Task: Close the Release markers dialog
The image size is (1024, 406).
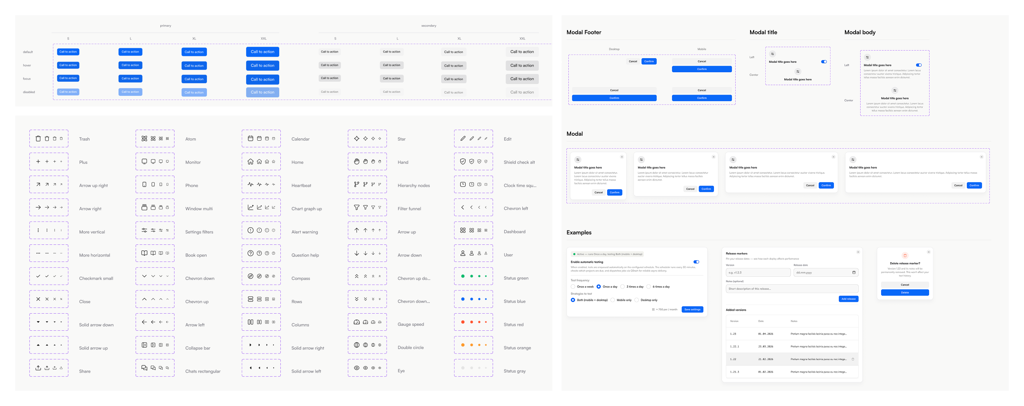Action: tap(858, 252)
